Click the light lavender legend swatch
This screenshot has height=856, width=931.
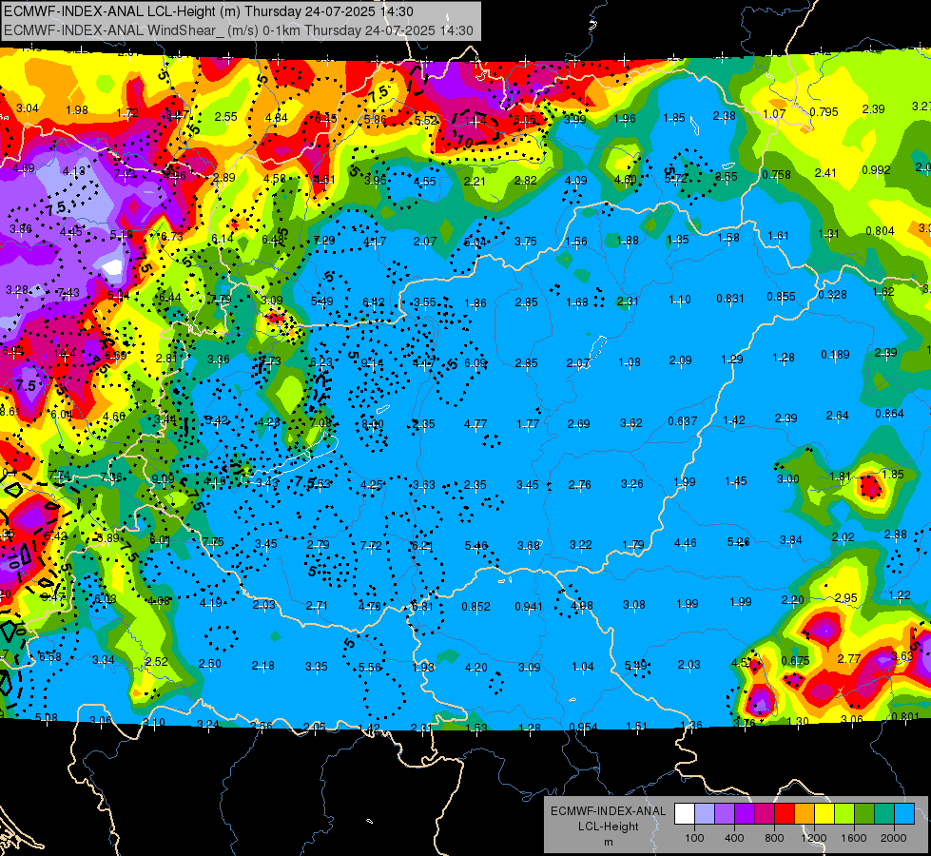(704, 814)
